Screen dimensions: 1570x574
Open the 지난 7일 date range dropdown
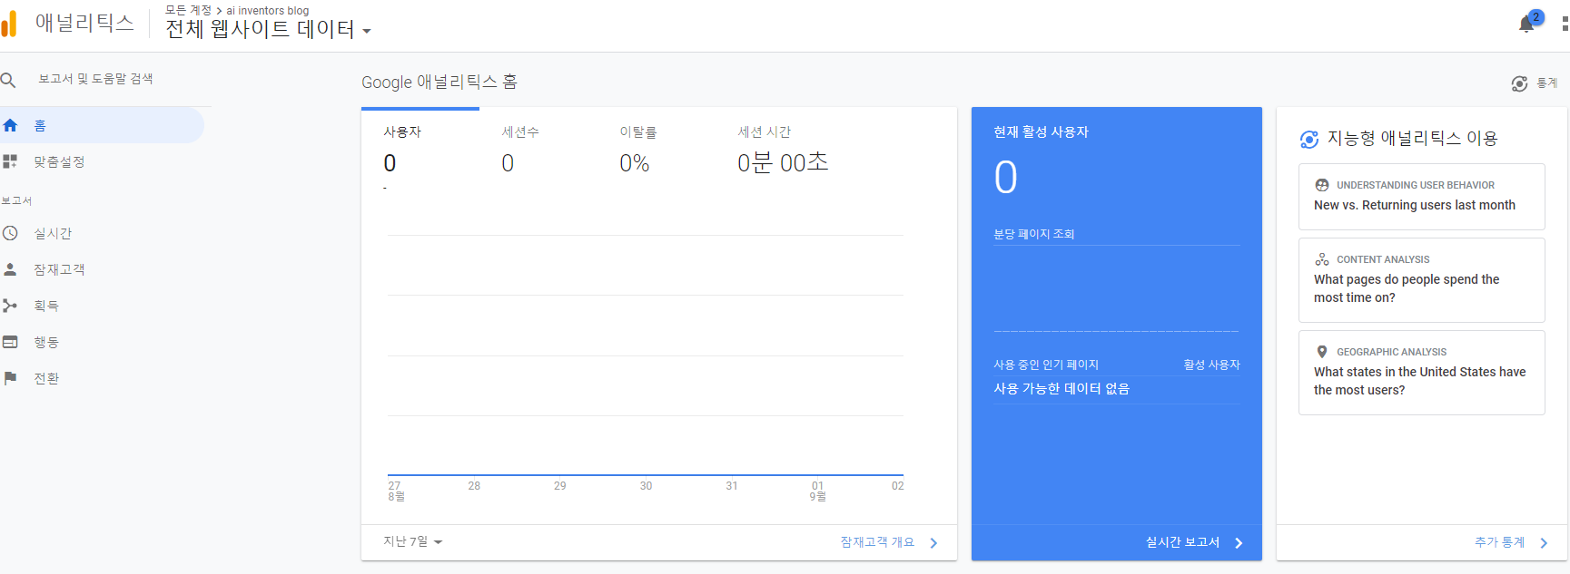pos(413,541)
